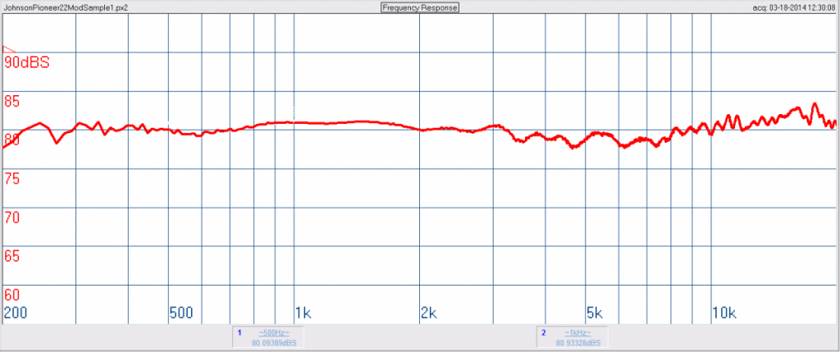This screenshot has height=352, width=840.
Task: Open the ~1kHz~ cursor 2 link
Action: tap(577, 332)
